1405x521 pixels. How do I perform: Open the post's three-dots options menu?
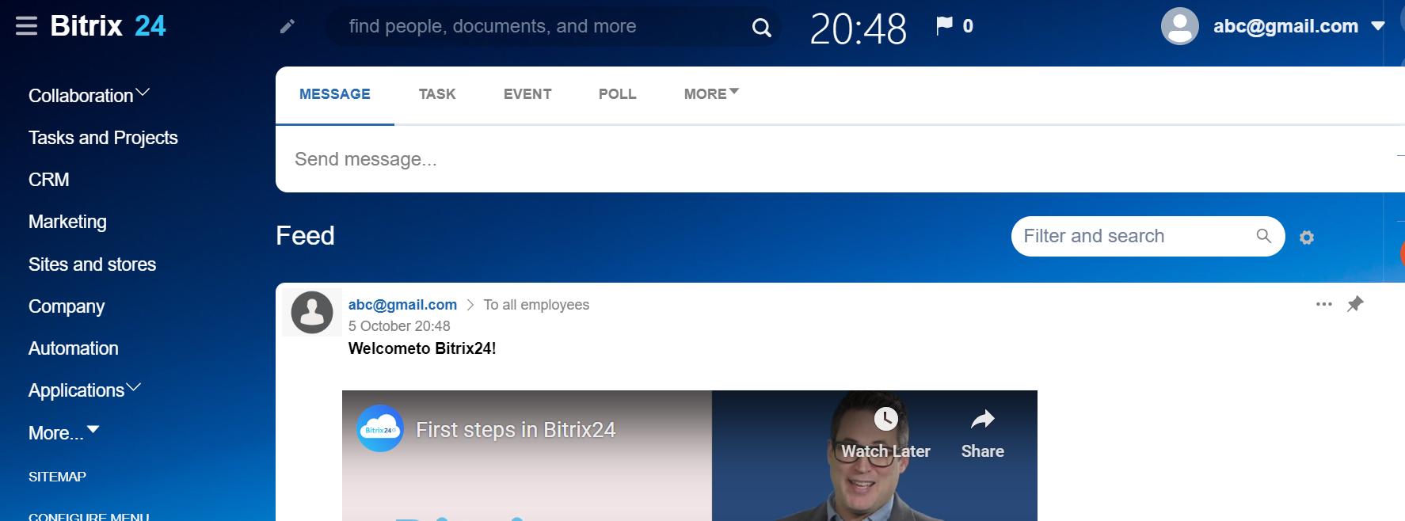[1323, 304]
